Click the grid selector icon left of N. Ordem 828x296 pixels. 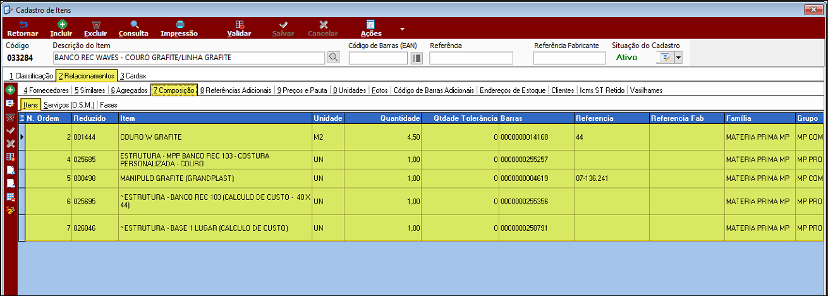click(x=22, y=118)
